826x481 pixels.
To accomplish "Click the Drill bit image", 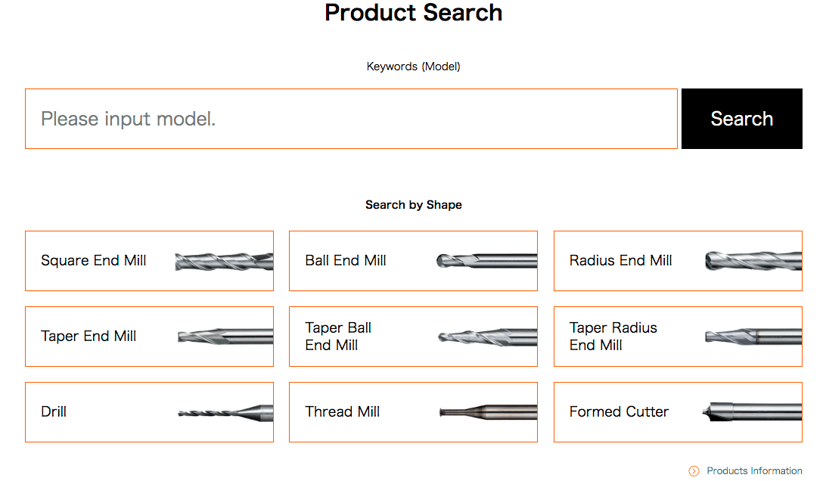I will pyautogui.click(x=225, y=413).
